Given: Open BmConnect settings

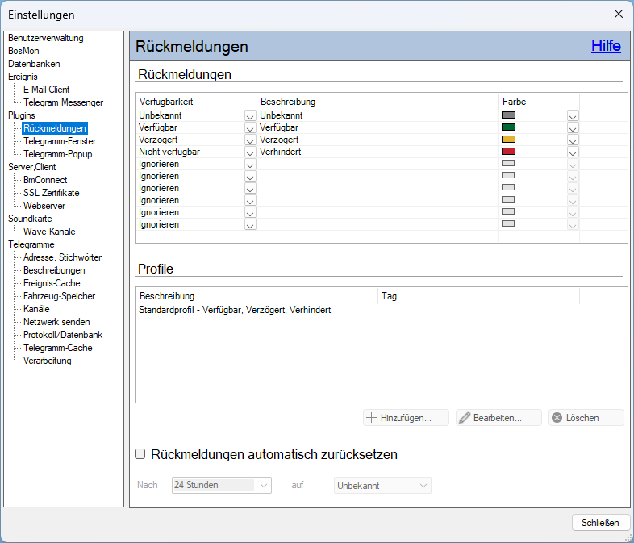Looking at the screenshot, I should click(x=45, y=180).
